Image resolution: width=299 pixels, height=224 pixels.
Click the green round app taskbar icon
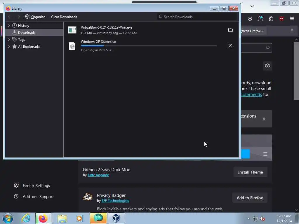point(98,218)
